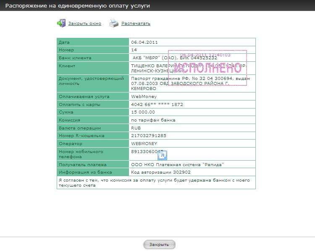Select card number '4042 66** **** 1872'

pos(157,104)
